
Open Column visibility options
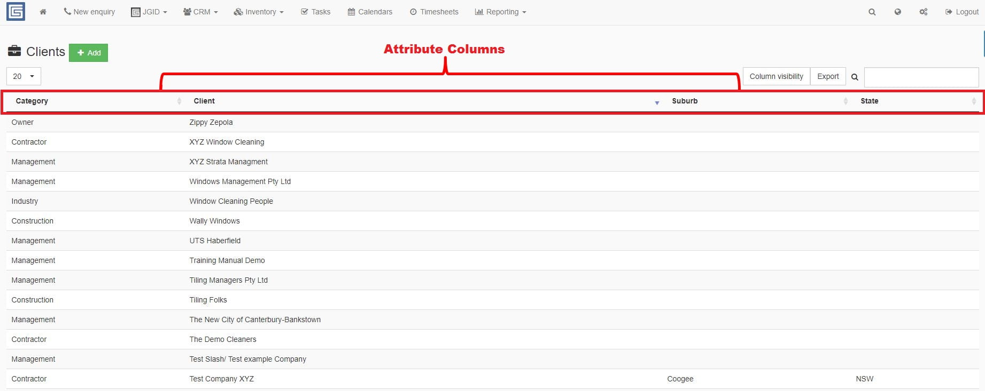776,76
